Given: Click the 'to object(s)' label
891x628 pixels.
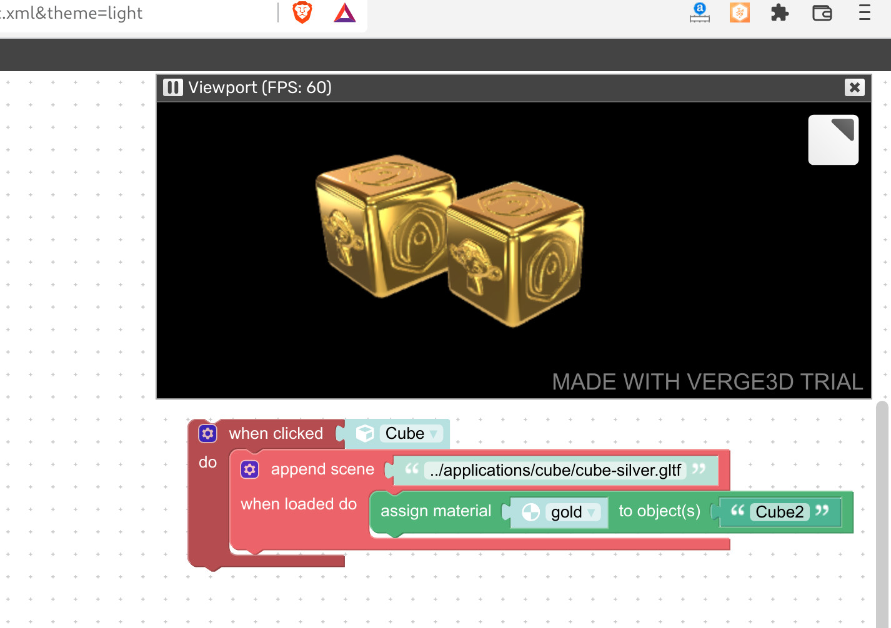Looking at the screenshot, I should pos(659,511).
